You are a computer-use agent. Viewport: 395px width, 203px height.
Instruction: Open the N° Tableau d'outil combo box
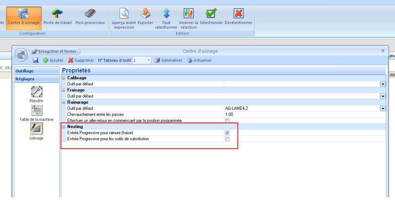point(148,60)
